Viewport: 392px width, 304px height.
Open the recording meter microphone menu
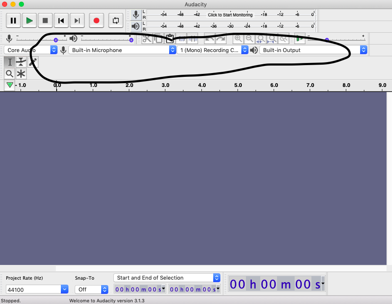click(136, 15)
